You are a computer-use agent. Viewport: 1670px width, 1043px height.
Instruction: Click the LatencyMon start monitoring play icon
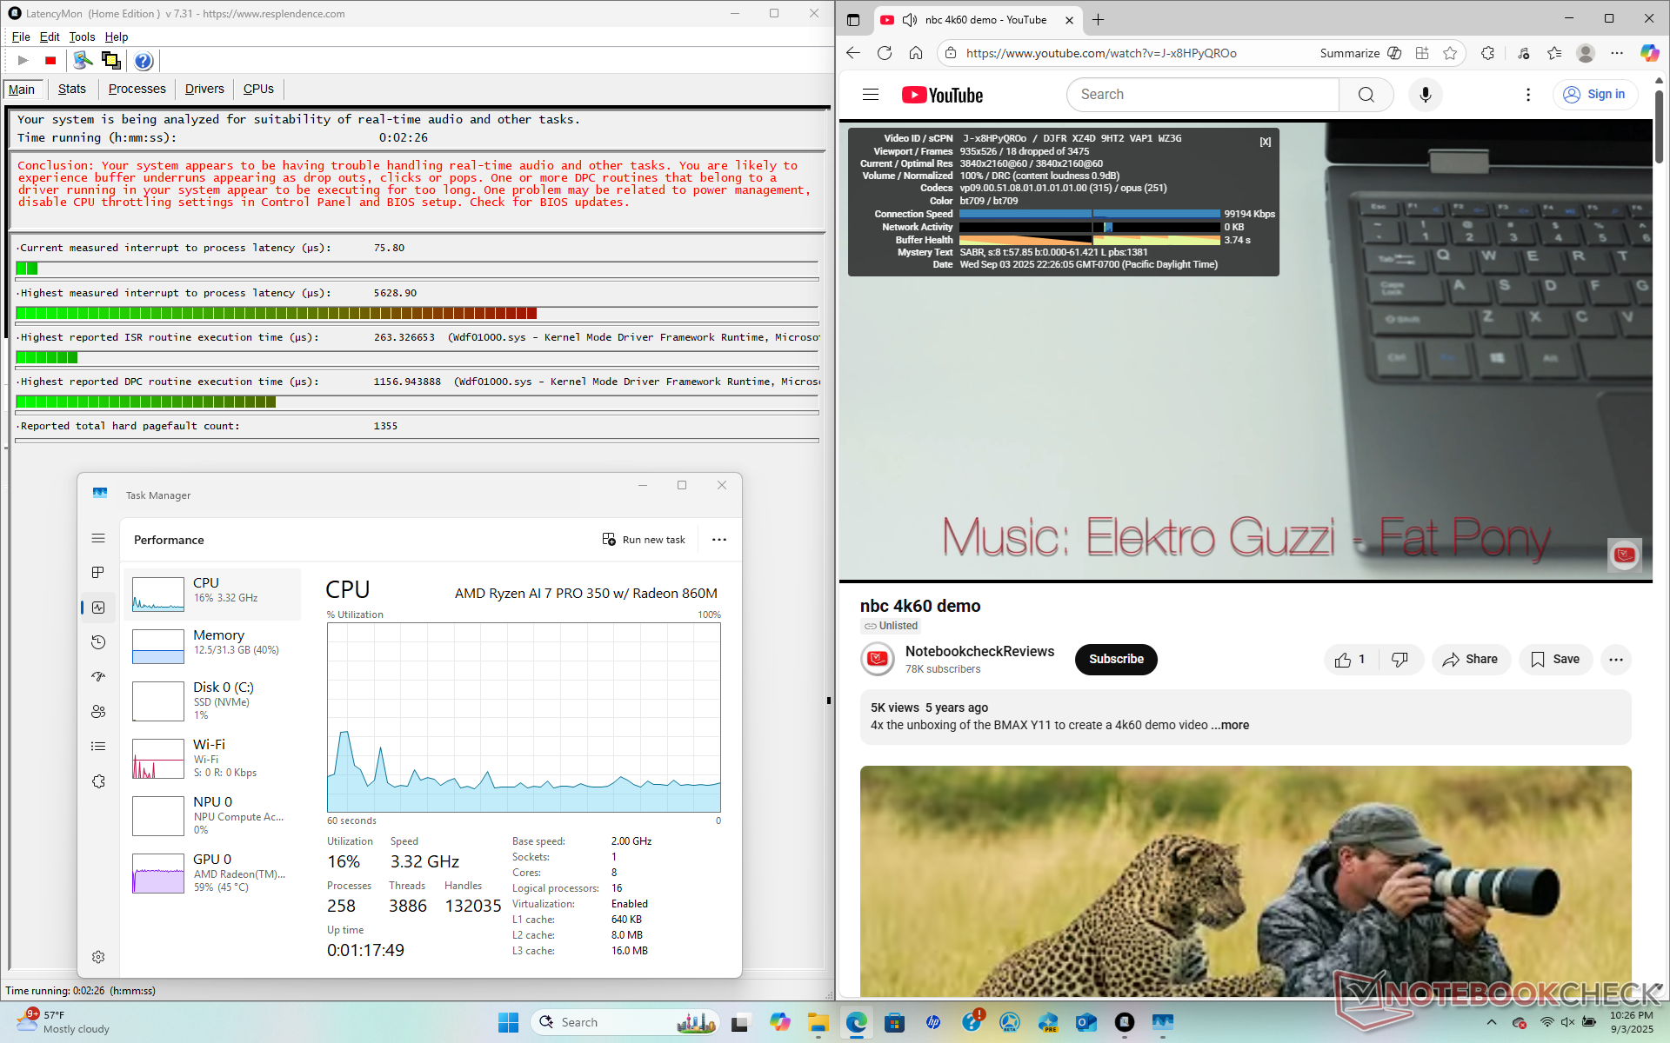point(23,60)
